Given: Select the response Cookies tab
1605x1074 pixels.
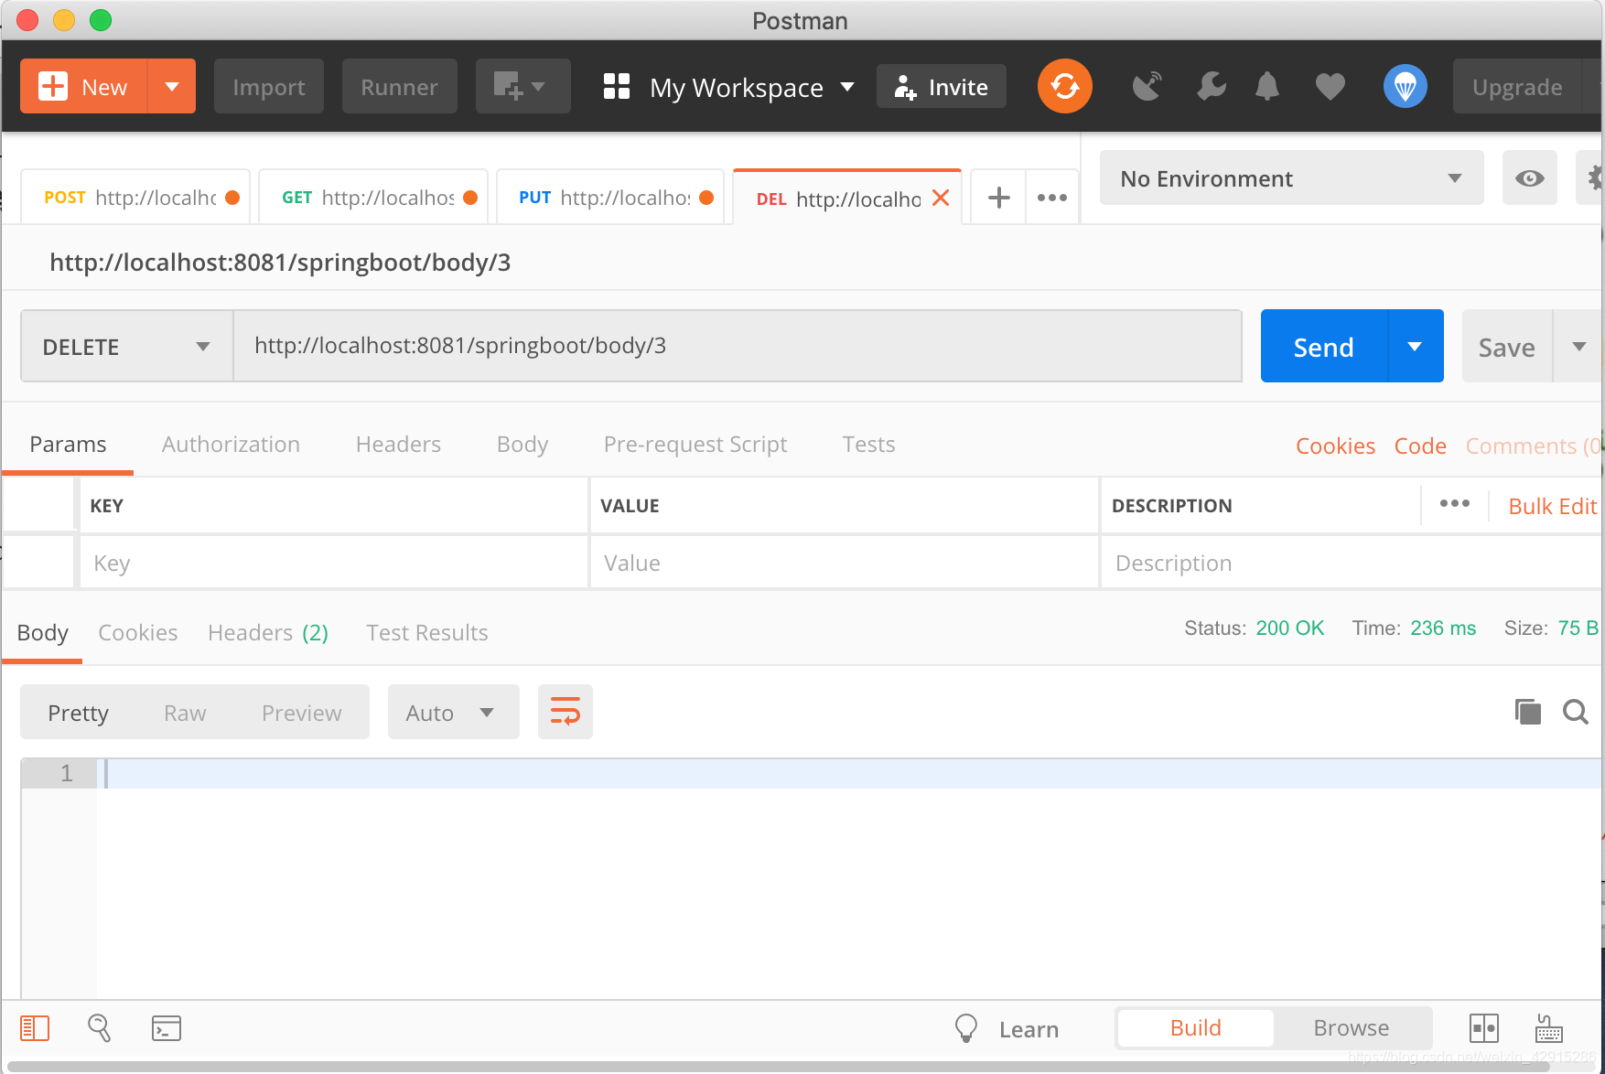Looking at the screenshot, I should tap(137, 633).
